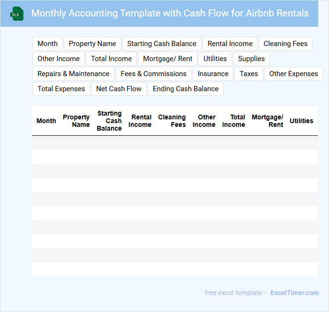Choose the Rental Income tag
This screenshot has width=329, height=312.
click(230, 44)
